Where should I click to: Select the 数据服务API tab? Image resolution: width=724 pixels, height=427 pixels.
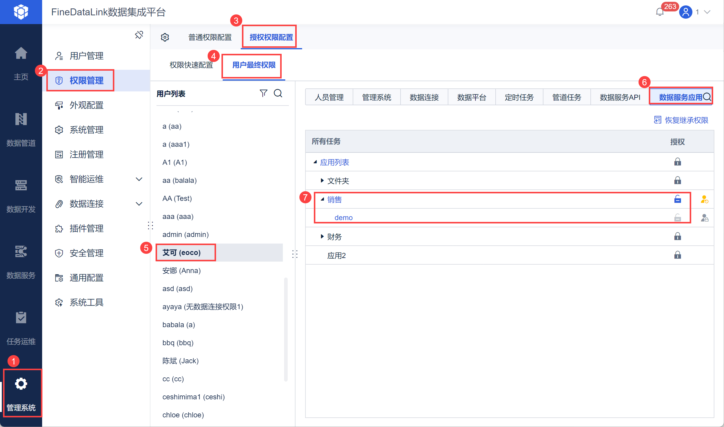(620, 97)
